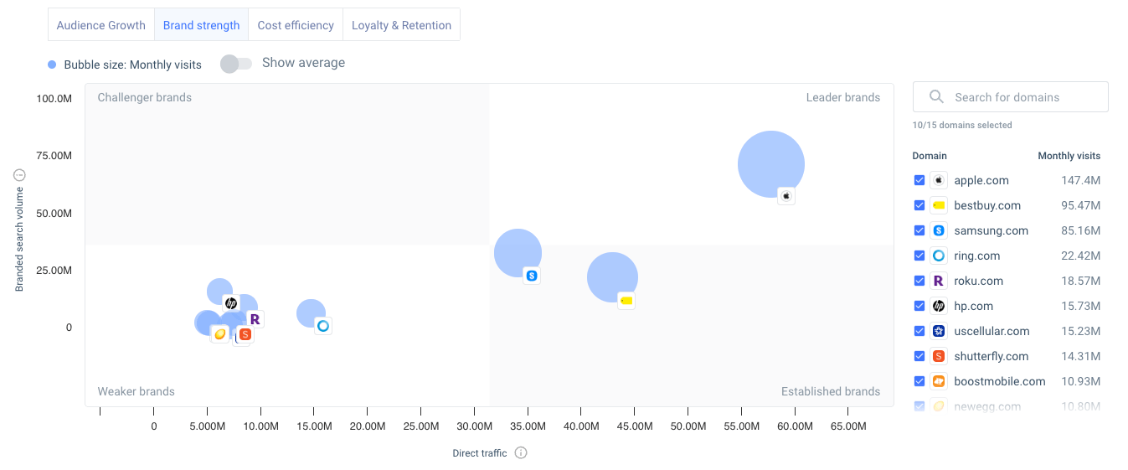1128x470 pixels.
Task: Open the Cost efficiency tab
Action: click(x=296, y=25)
